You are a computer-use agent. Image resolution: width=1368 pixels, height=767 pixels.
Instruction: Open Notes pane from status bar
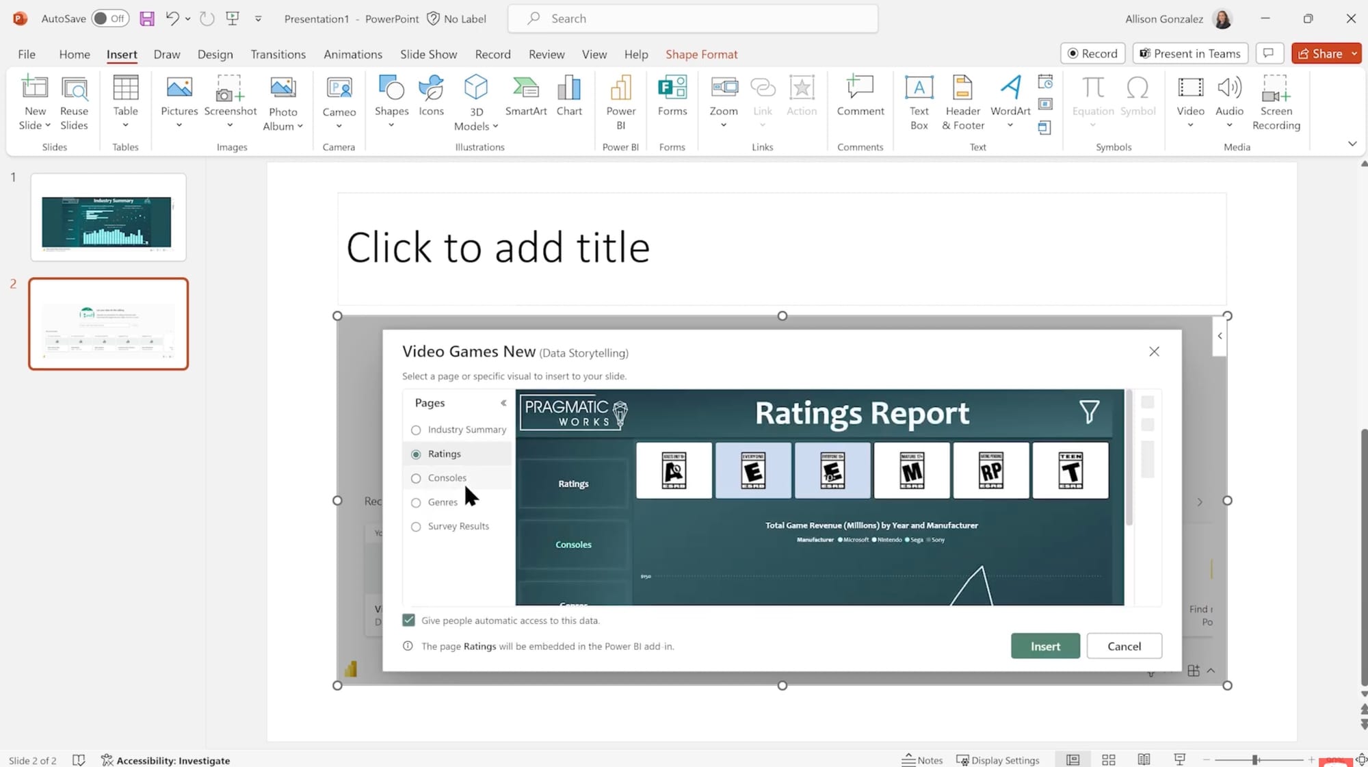922,759
